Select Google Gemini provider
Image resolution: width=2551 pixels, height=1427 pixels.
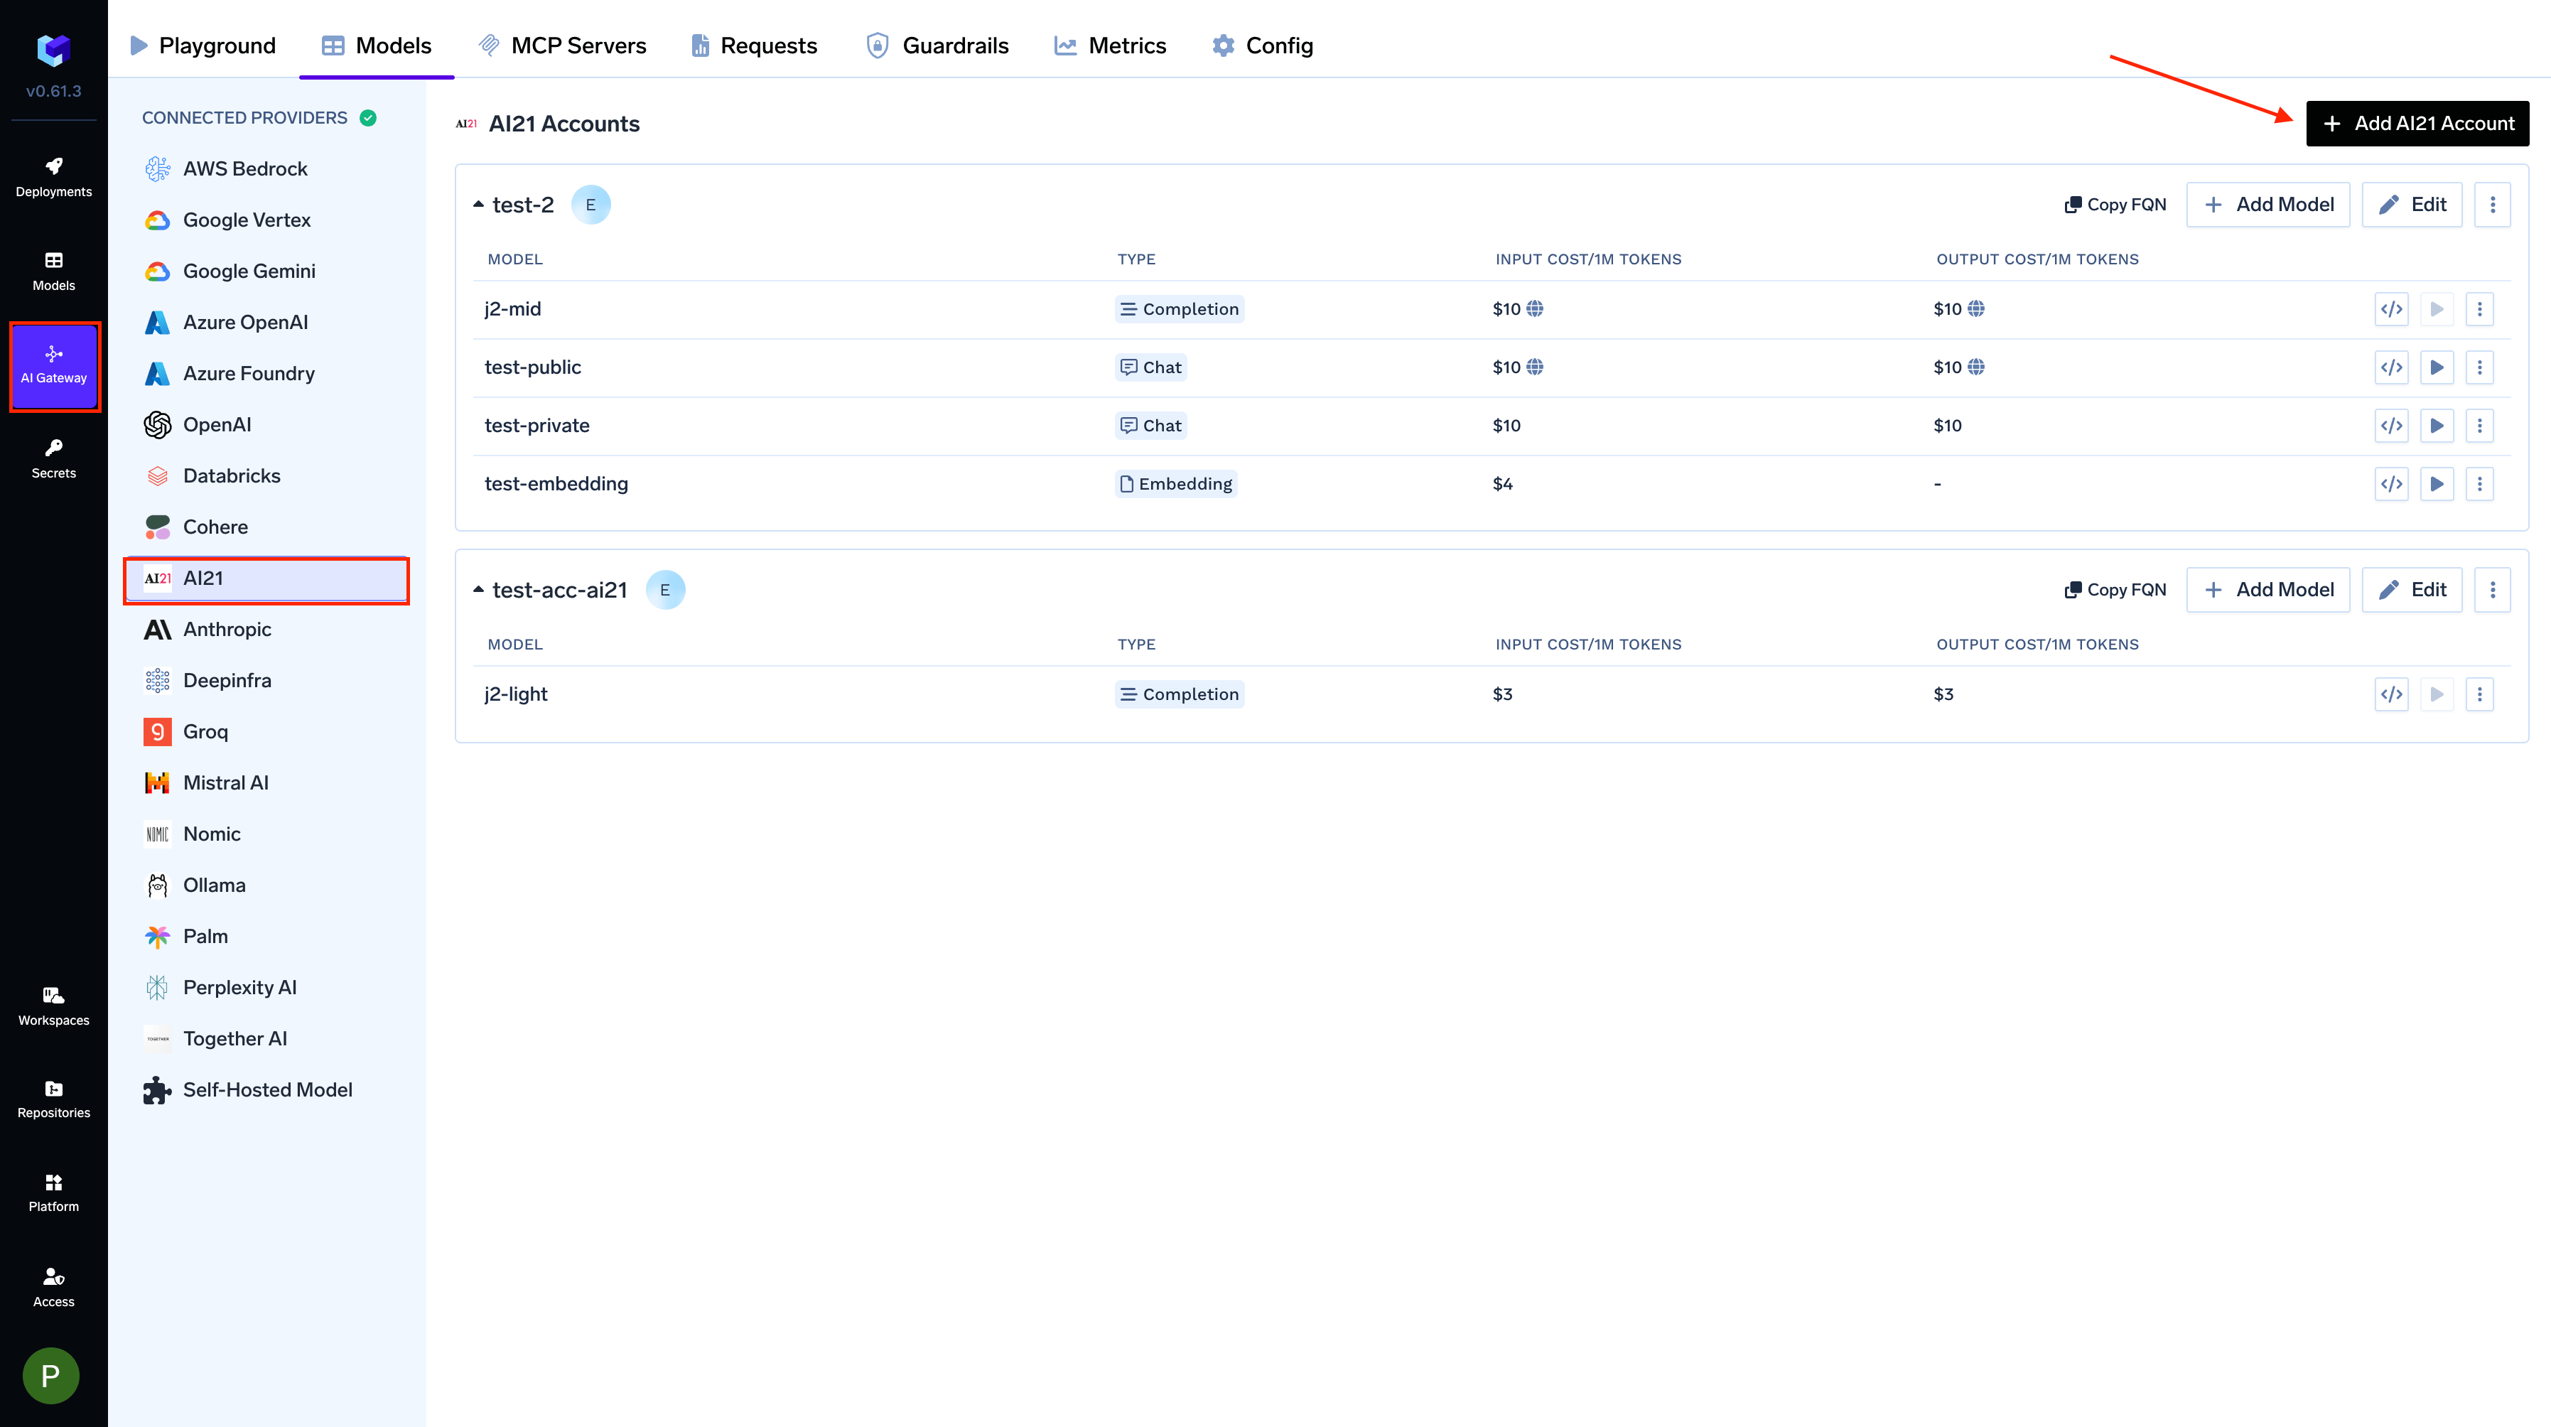pyautogui.click(x=267, y=271)
